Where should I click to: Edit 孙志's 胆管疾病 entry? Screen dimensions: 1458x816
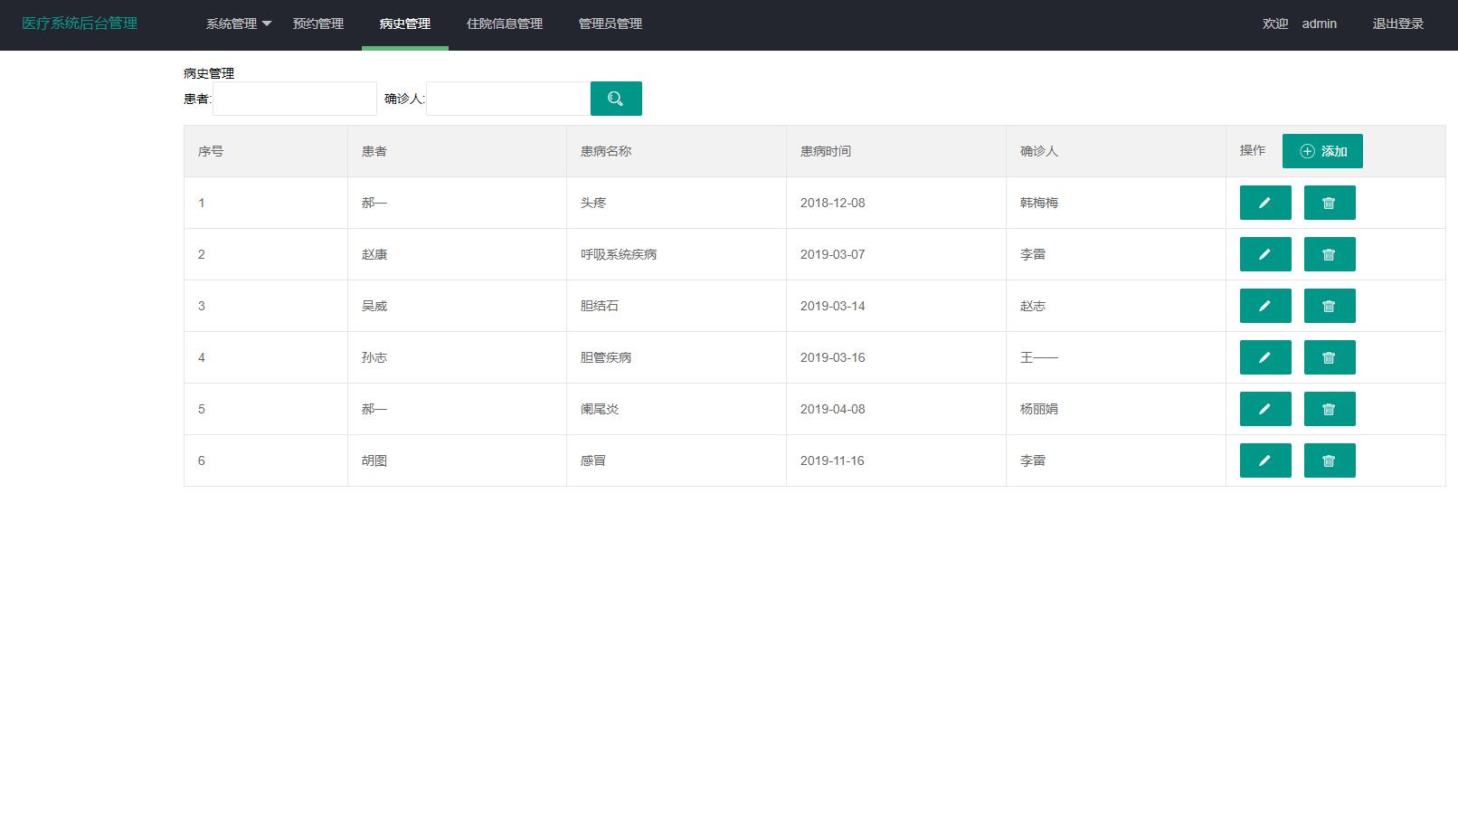pos(1264,357)
